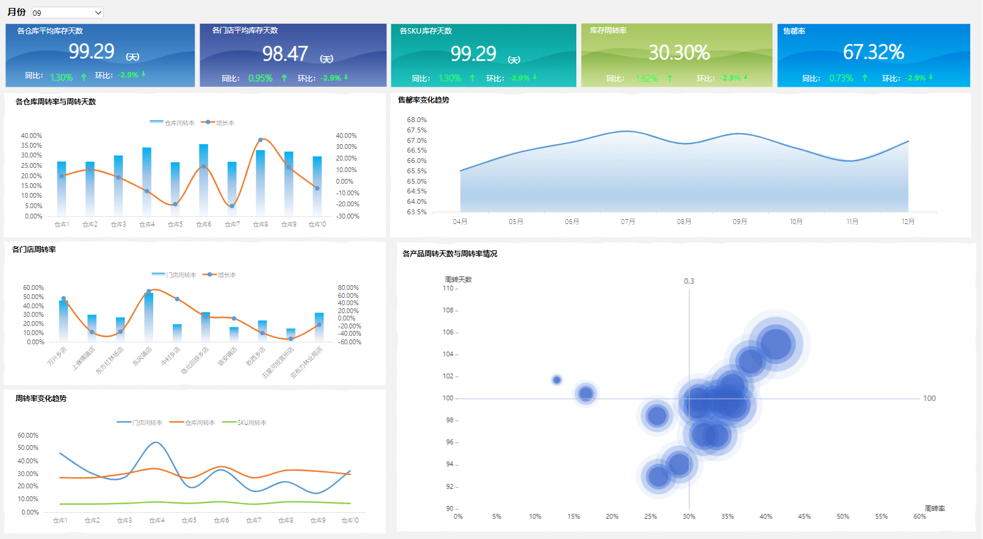The image size is (983, 539).
Task: Click the 各仓库周转率与周转天数 chart title
Action: tap(56, 102)
